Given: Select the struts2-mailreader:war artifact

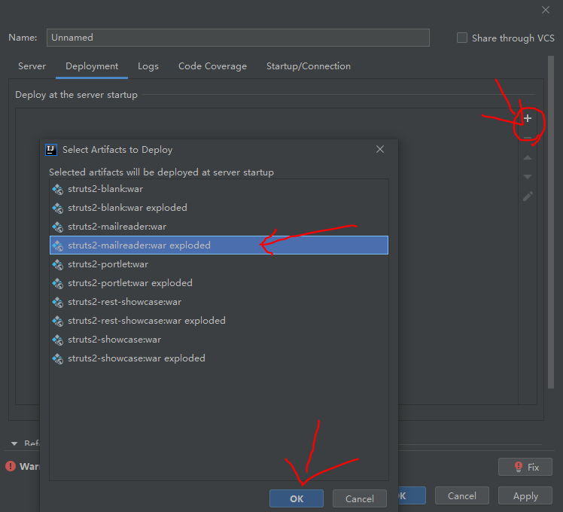Looking at the screenshot, I should [219, 227].
